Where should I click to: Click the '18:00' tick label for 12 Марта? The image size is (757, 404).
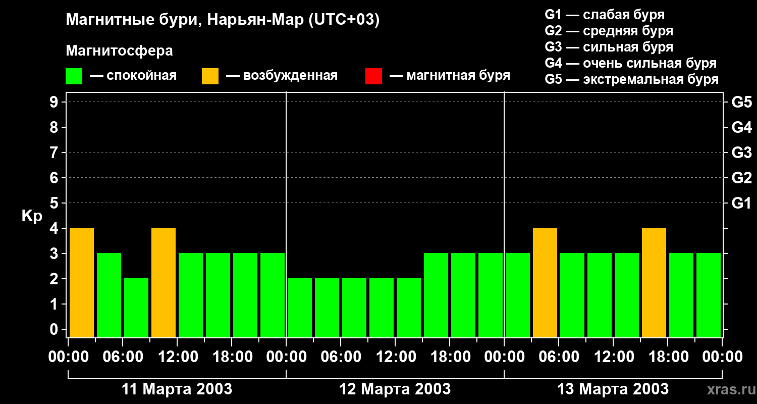pos(450,357)
